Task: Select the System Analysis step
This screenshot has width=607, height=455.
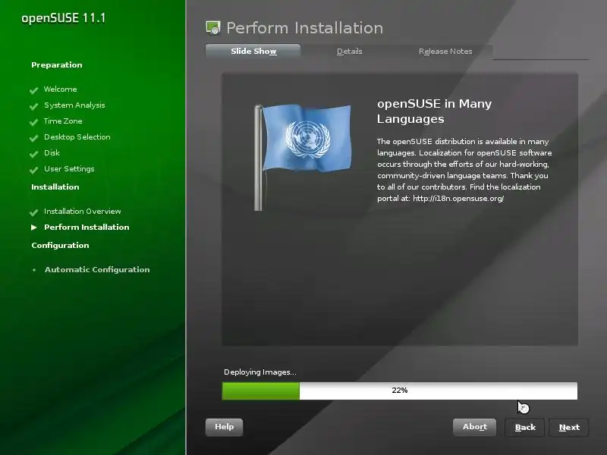Action: (74, 105)
